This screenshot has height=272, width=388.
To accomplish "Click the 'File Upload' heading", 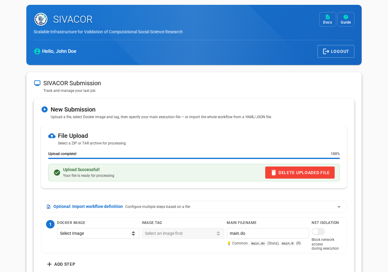I will (73, 136).
